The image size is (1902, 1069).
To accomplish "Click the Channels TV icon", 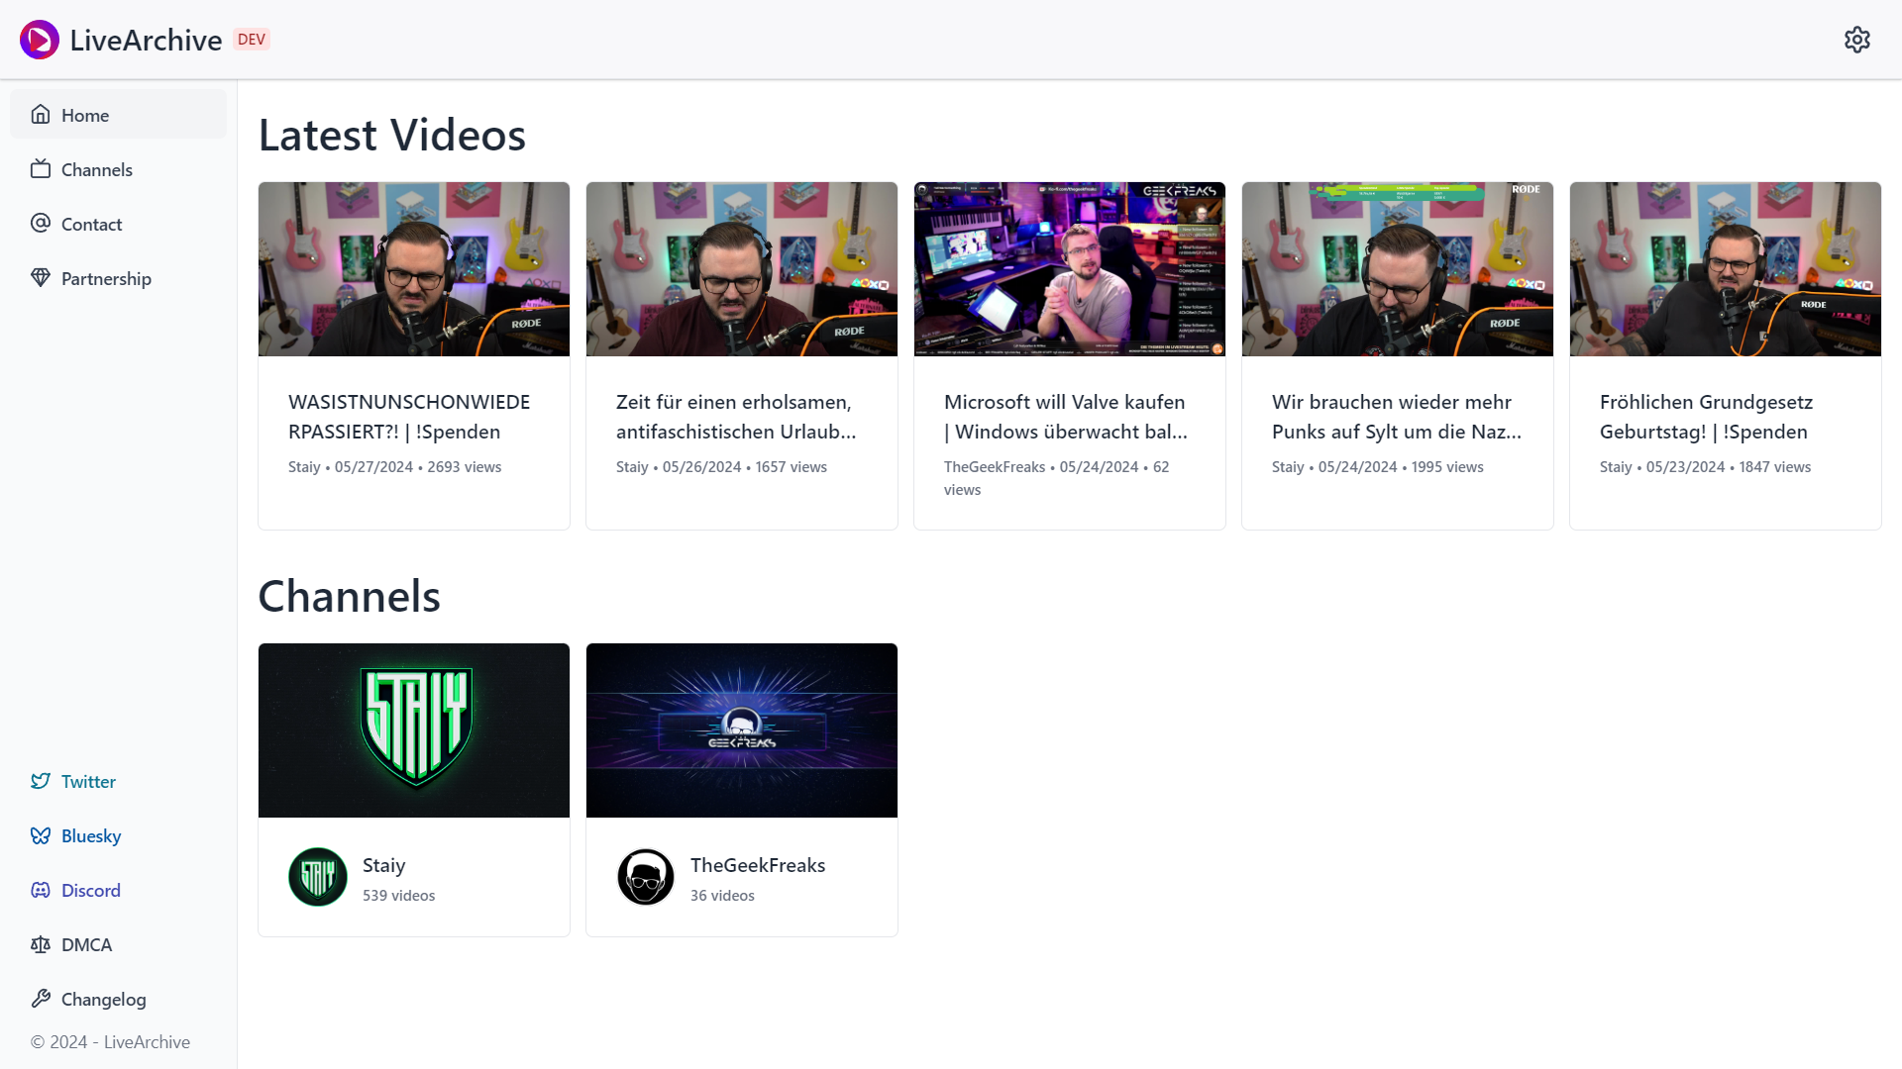I will tap(41, 169).
